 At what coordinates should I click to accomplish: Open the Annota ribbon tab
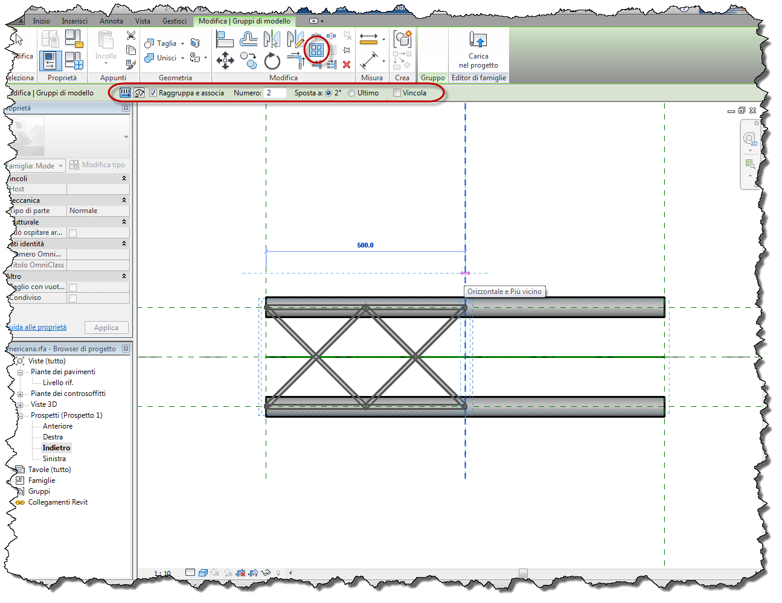click(111, 21)
